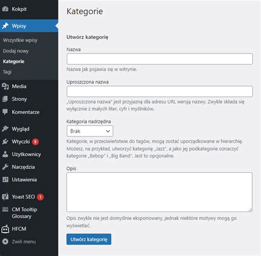This screenshot has width=261, height=256.
Task: Click the Yoast SEO icon
Action: point(6,197)
